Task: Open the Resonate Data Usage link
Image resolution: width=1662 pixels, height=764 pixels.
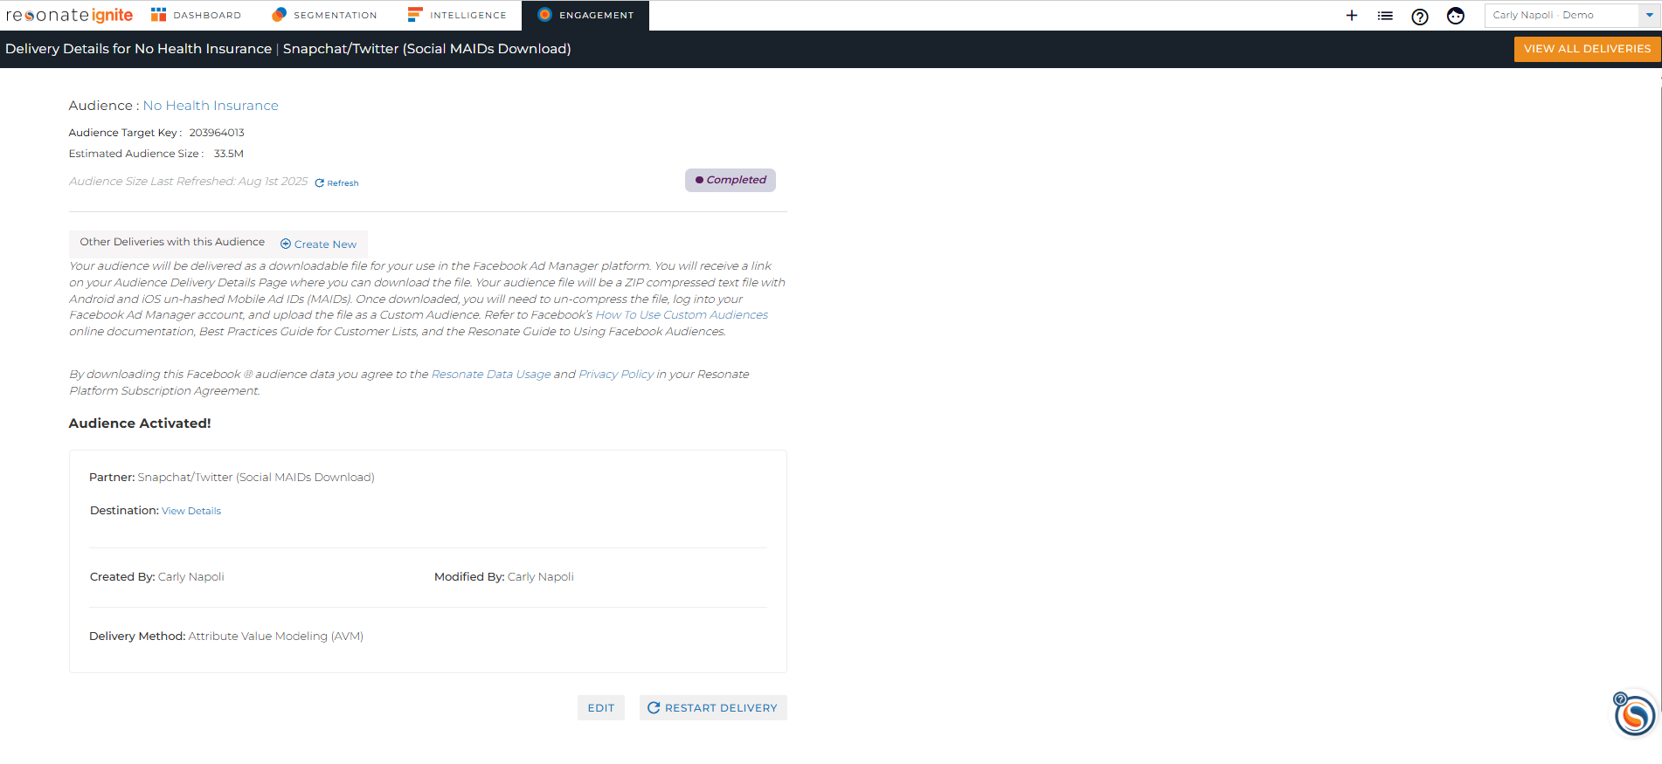Action: click(x=491, y=375)
